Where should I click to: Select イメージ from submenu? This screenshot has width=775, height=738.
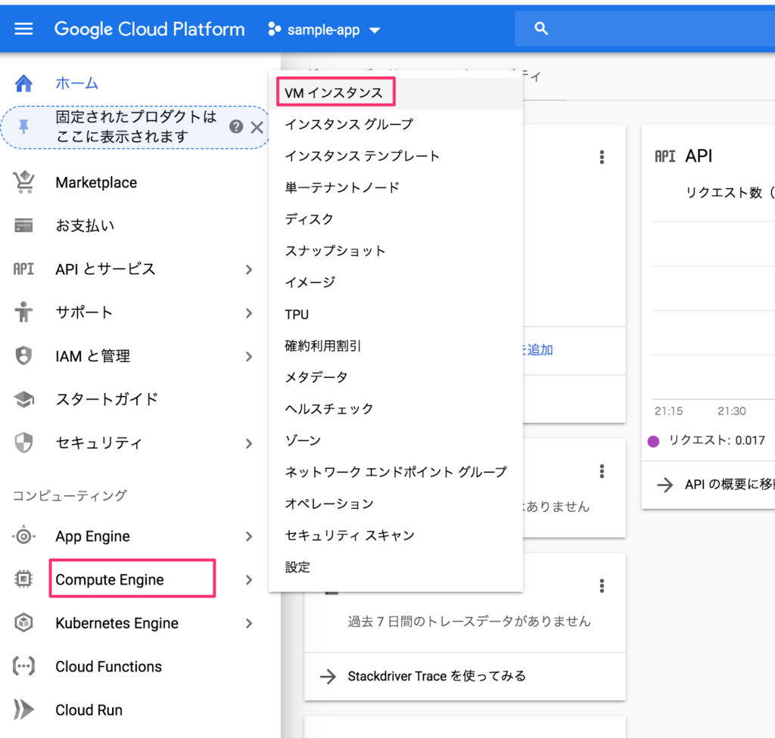click(x=395, y=282)
